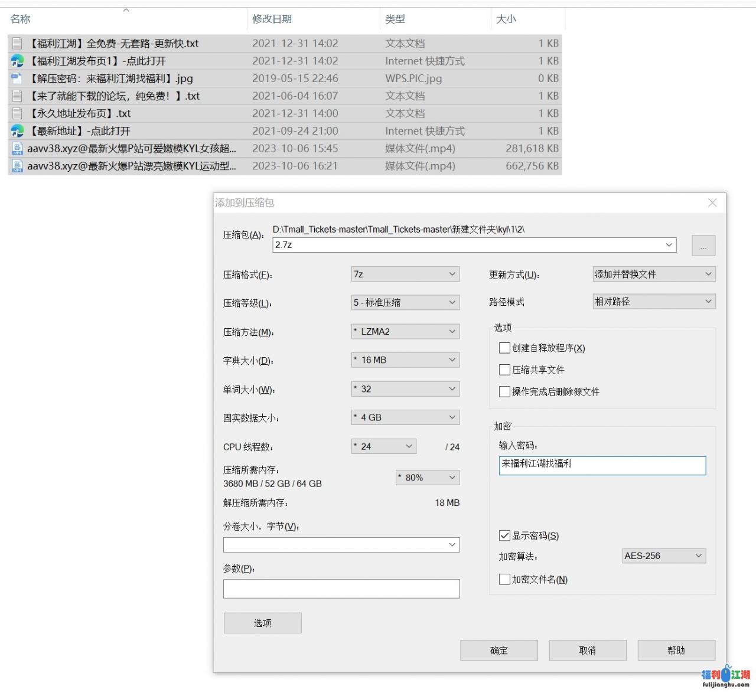The image size is (756, 693).
Task: Enable the 加密文件名 checkbox
Action: click(505, 579)
